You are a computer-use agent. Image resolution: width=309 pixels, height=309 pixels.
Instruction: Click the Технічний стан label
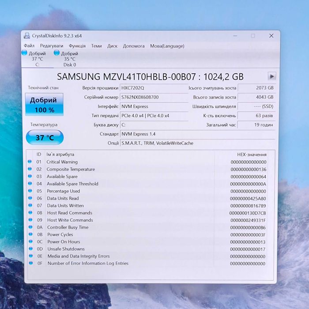click(43, 88)
